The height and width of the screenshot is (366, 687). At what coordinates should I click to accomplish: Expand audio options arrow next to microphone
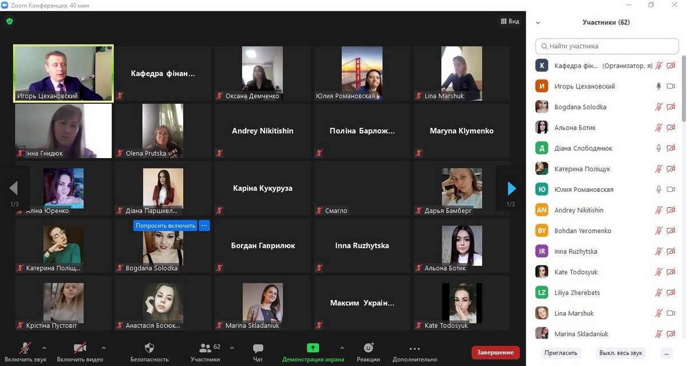[x=44, y=348]
